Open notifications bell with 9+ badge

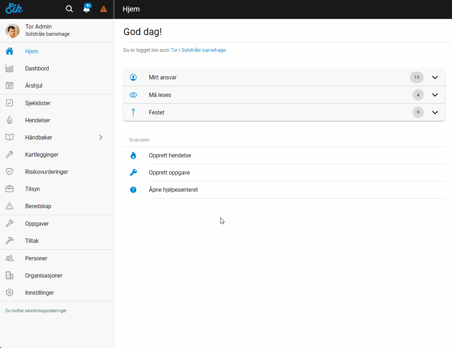(87, 9)
